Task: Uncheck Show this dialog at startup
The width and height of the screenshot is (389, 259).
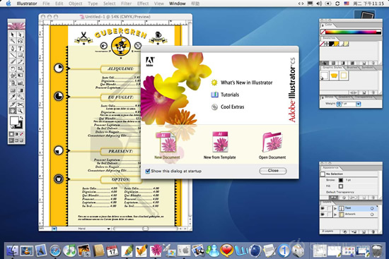Action: click(x=148, y=171)
